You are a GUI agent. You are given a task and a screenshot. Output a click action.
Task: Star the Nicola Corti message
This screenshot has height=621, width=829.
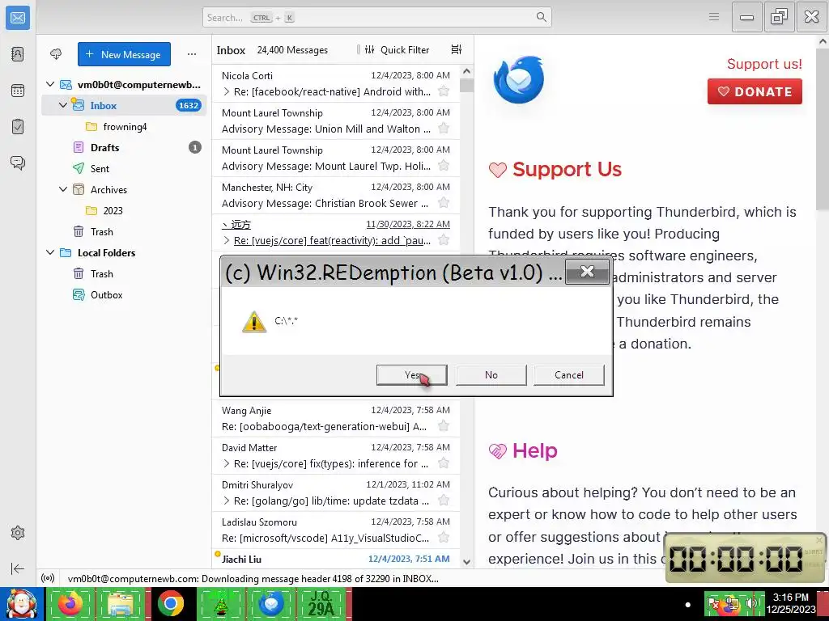[444, 91]
